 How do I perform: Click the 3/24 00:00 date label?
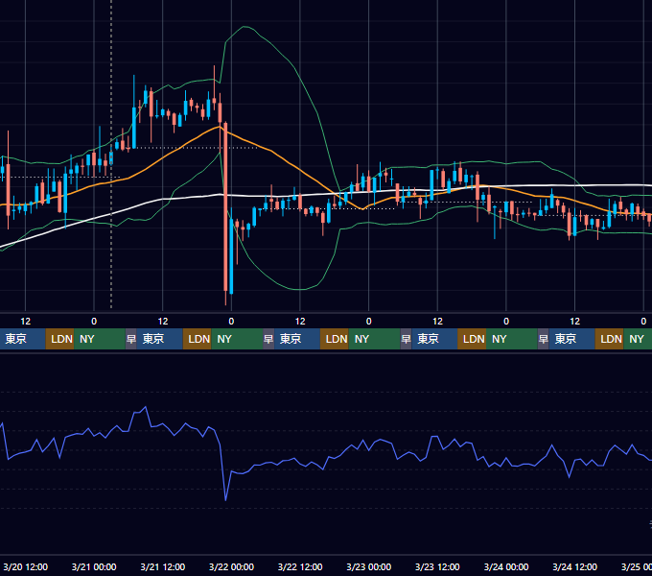pos(506,566)
